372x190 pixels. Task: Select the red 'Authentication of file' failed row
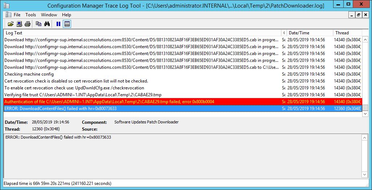(x=183, y=102)
